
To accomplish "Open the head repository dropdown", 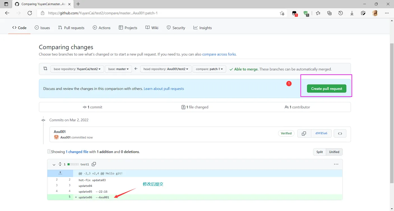I will 166,69.
